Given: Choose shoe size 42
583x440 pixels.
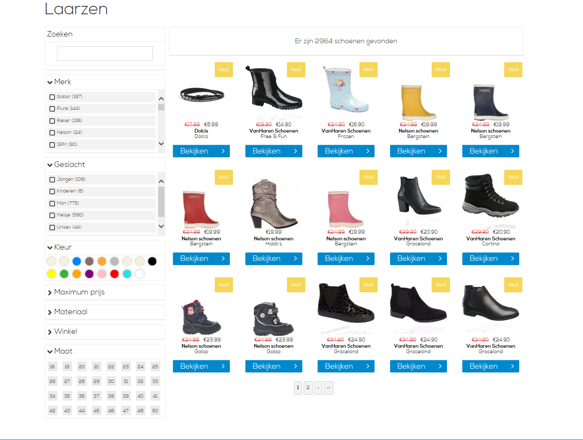Looking at the screenshot, I should (52, 411).
